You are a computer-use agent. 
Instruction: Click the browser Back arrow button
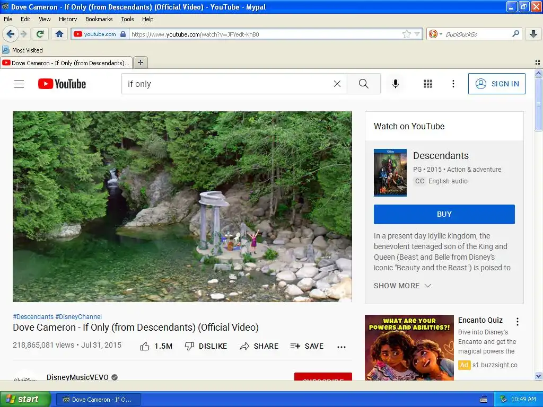coord(10,34)
